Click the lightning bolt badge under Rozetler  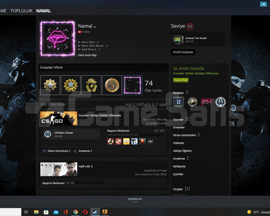[x=192, y=102]
